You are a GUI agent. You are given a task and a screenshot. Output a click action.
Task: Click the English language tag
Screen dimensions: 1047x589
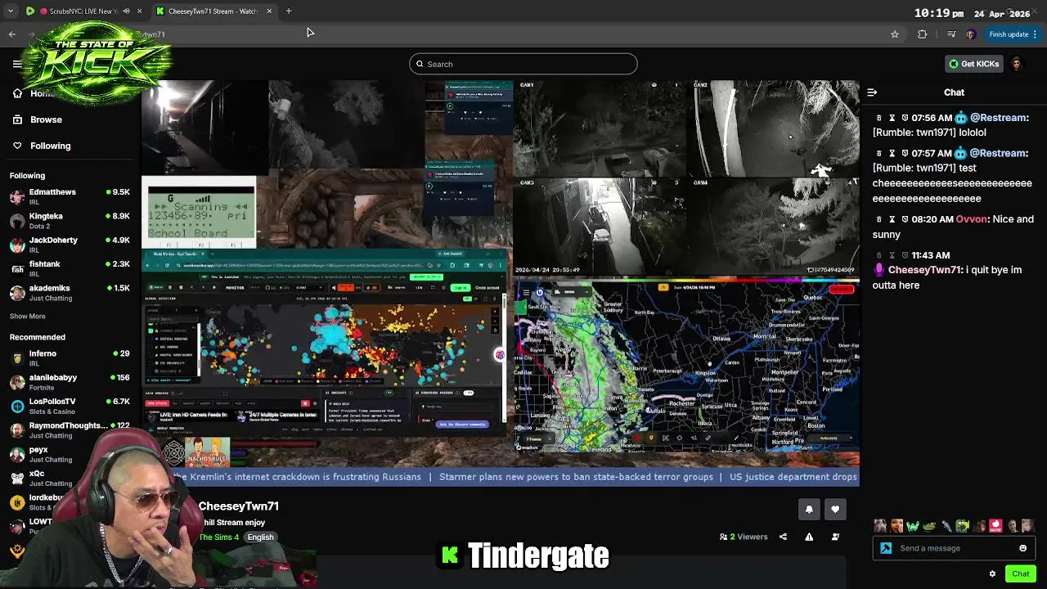click(x=260, y=537)
